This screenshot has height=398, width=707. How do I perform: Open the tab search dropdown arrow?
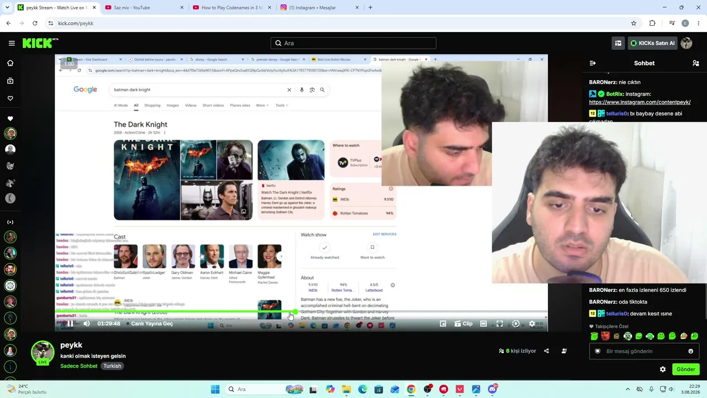[x=7, y=8]
